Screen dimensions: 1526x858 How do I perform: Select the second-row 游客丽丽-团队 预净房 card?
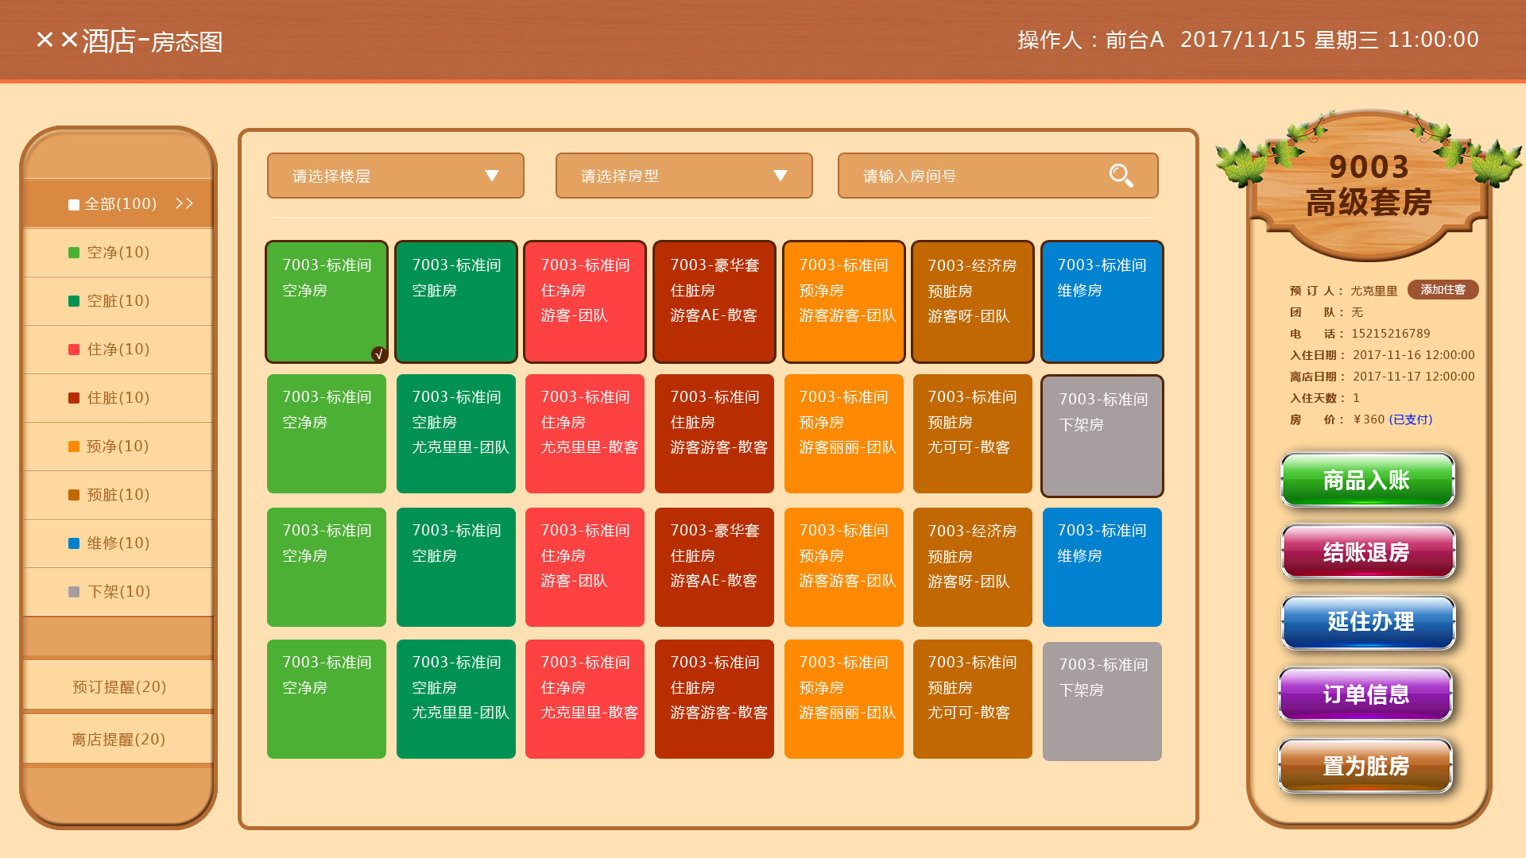click(x=843, y=434)
